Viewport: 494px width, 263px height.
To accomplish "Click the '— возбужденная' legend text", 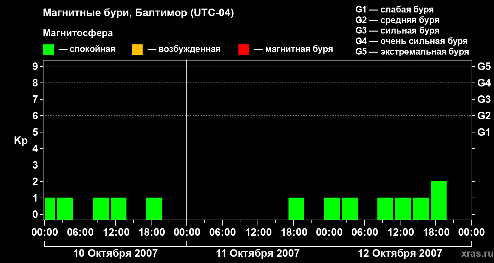I will (184, 49).
